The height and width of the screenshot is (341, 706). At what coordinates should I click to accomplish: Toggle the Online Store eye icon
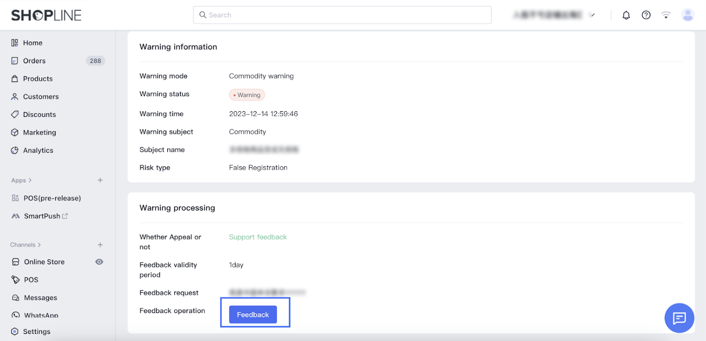click(x=99, y=262)
